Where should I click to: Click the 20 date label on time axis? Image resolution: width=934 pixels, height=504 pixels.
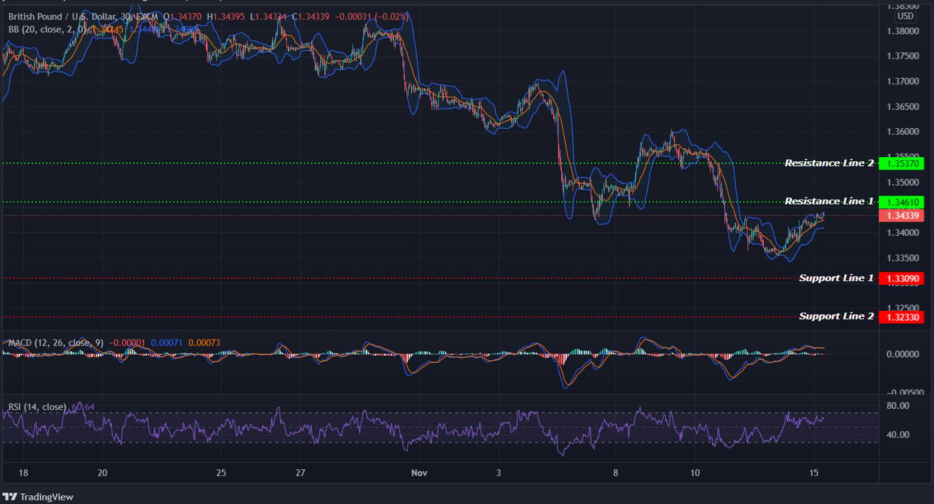tap(102, 473)
